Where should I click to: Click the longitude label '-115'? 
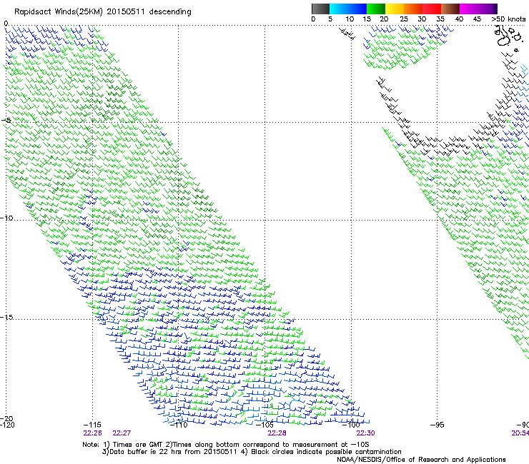pos(92,425)
